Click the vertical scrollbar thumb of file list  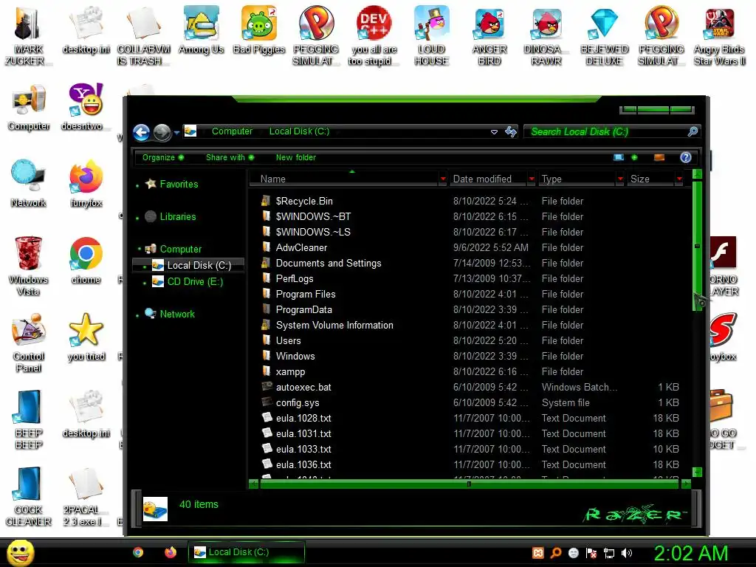(x=697, y=246)
